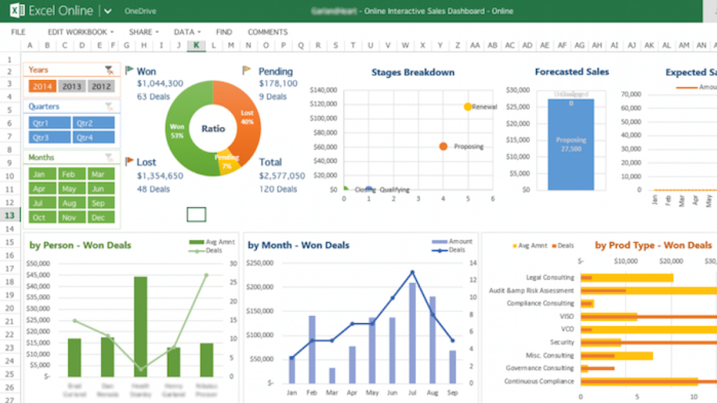Click the green flag beside Won
717x403 pixels.
pyautogui.click(x=129, y=70)
